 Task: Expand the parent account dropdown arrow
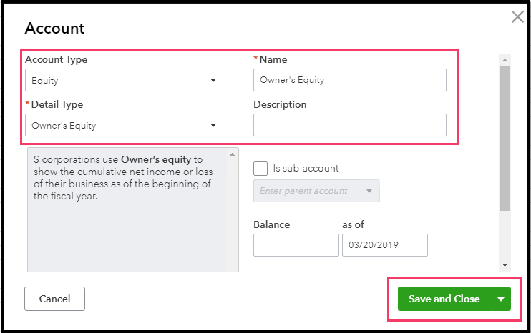[369, 191]
